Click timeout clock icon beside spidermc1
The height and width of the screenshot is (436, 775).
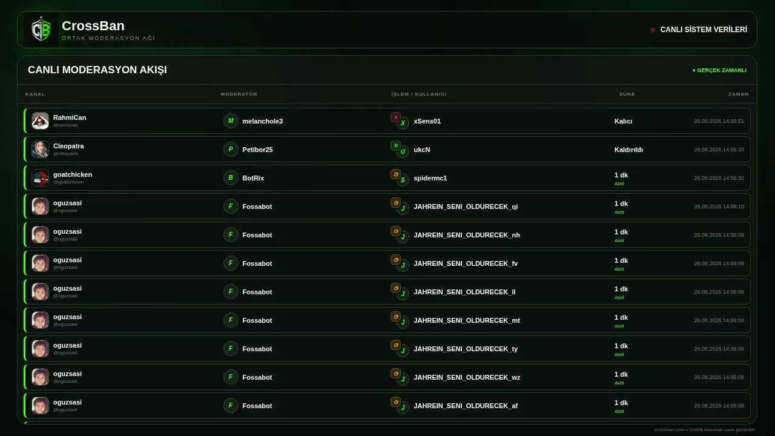[x=395, y=174]
